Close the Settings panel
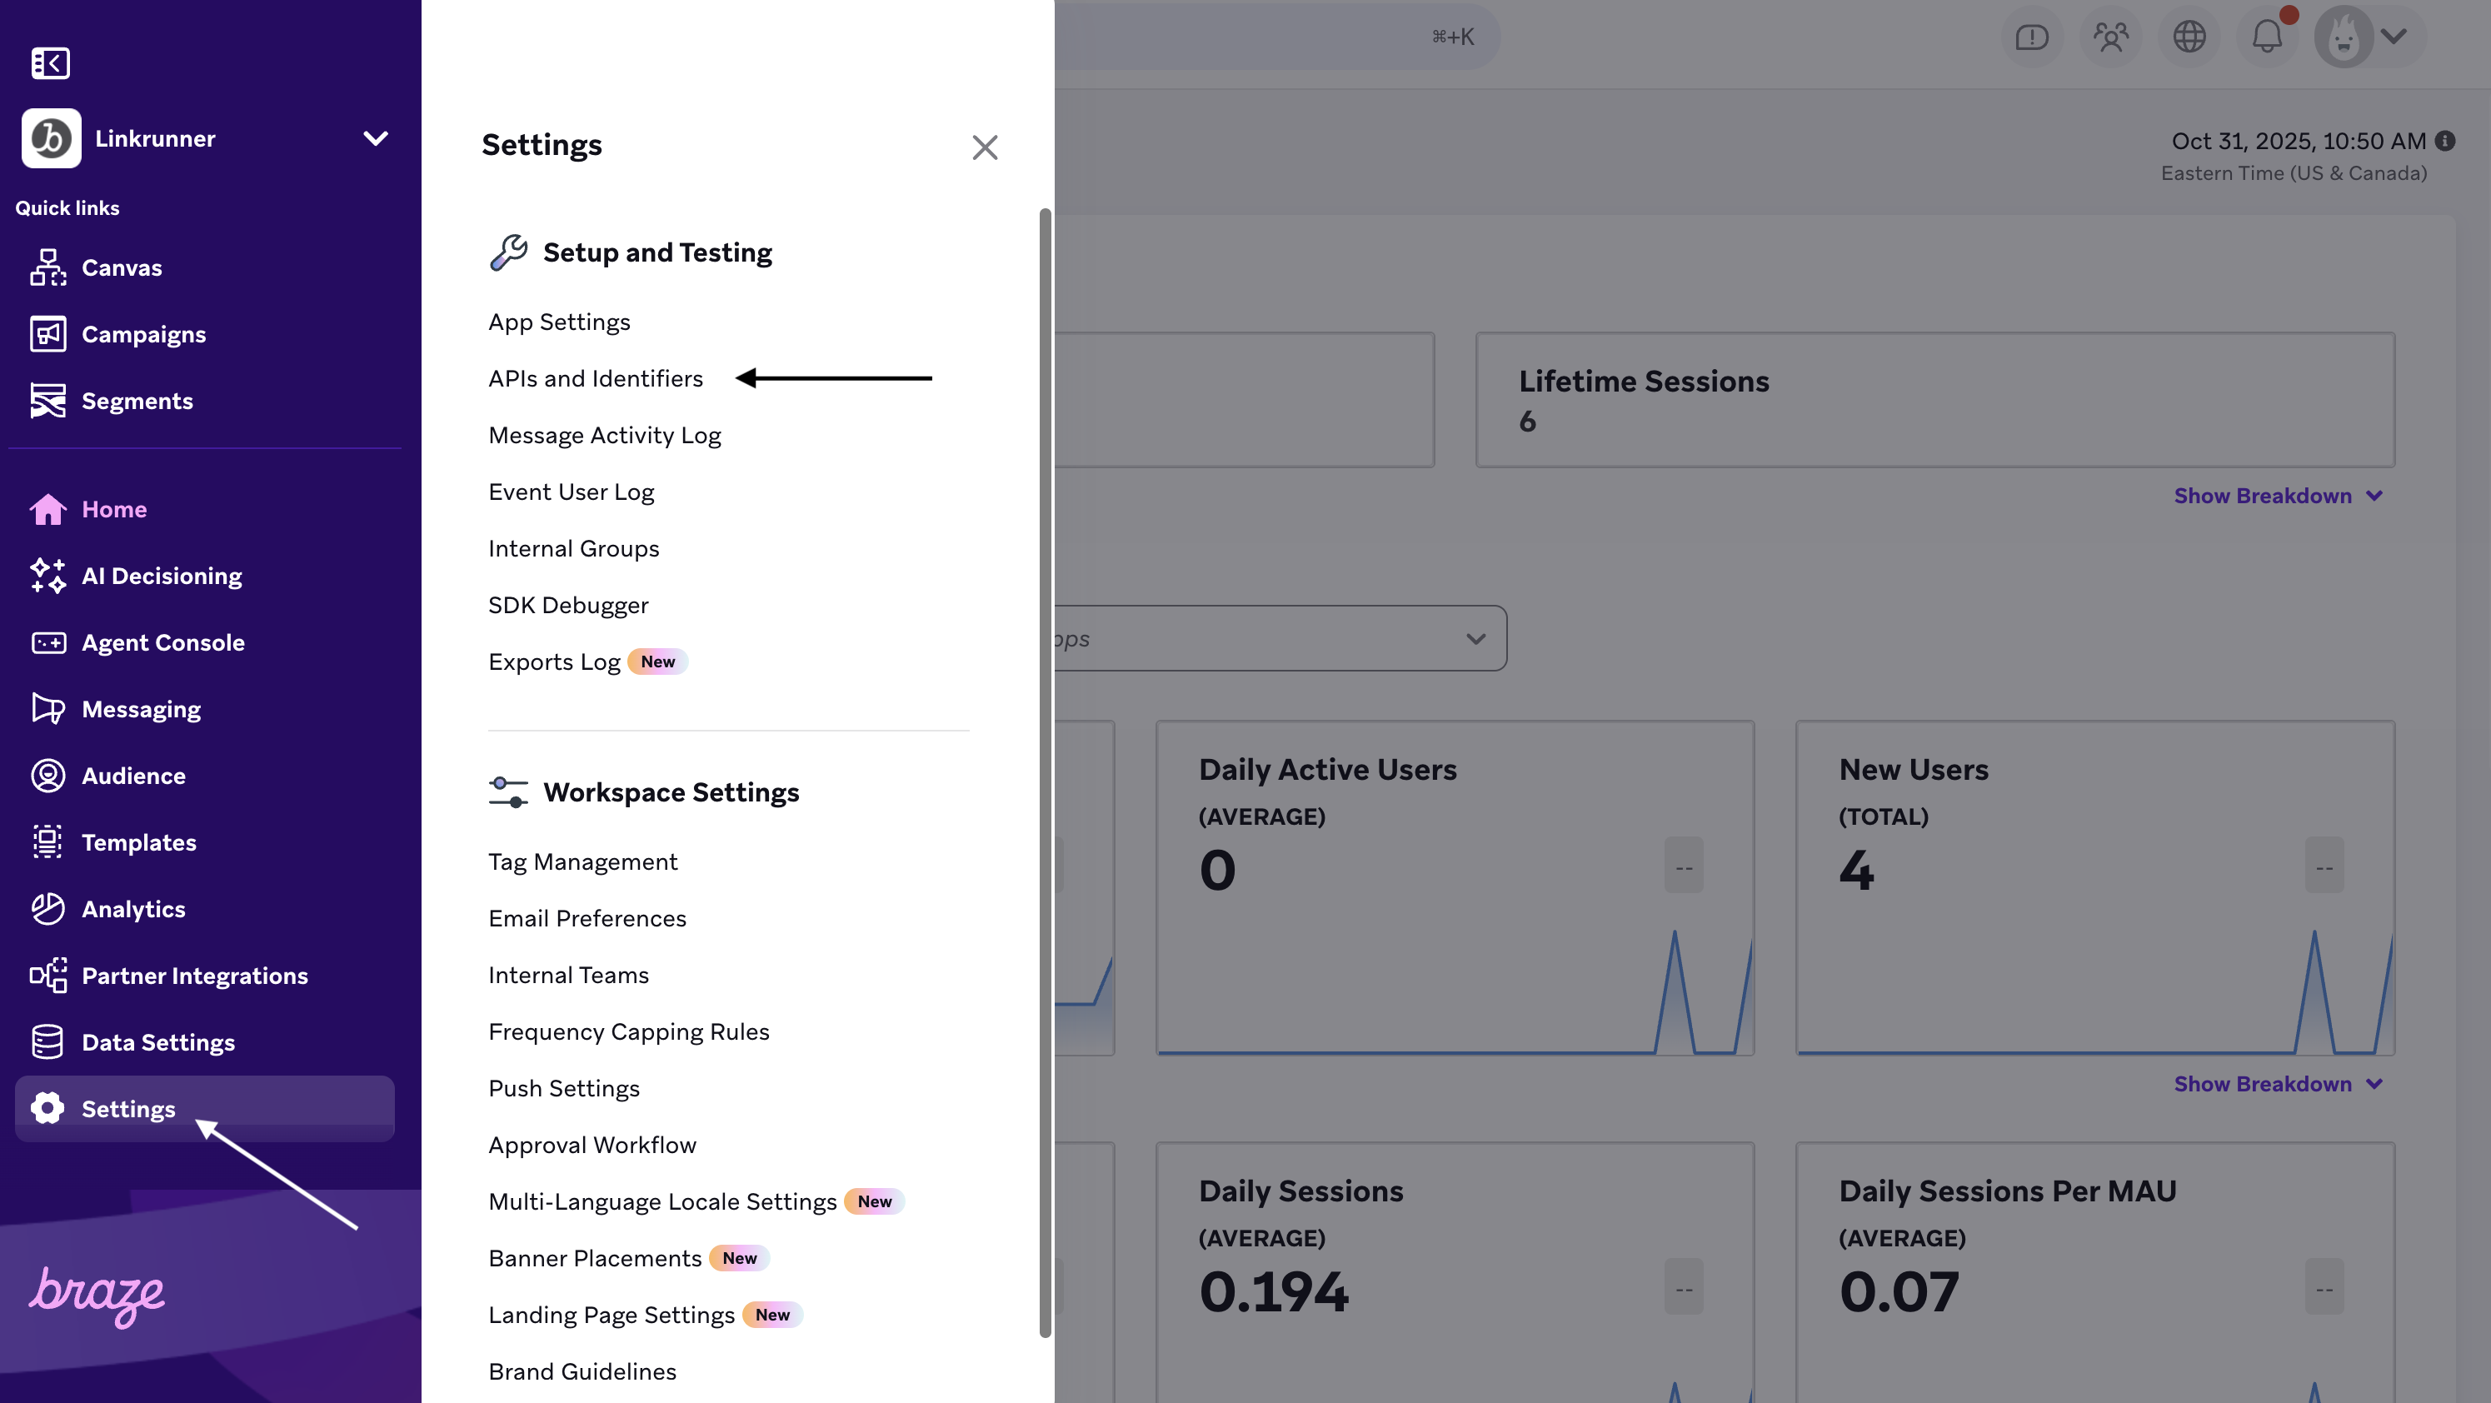This screenshot has height=1403, width=2491. point(985,147)
